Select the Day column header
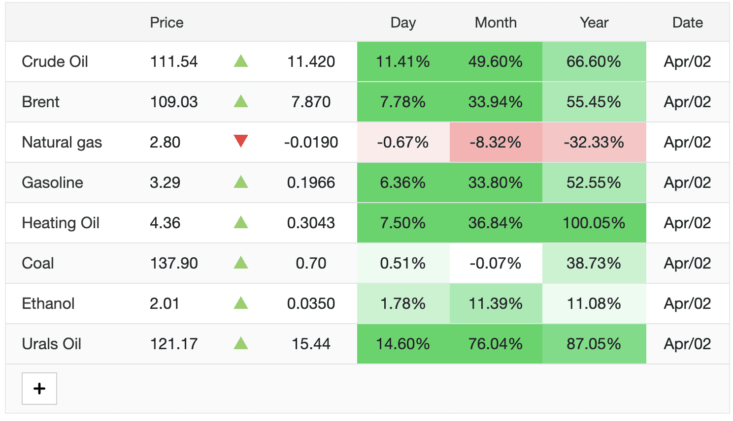This screenshot has height=421, width=733. coord(403,23)
